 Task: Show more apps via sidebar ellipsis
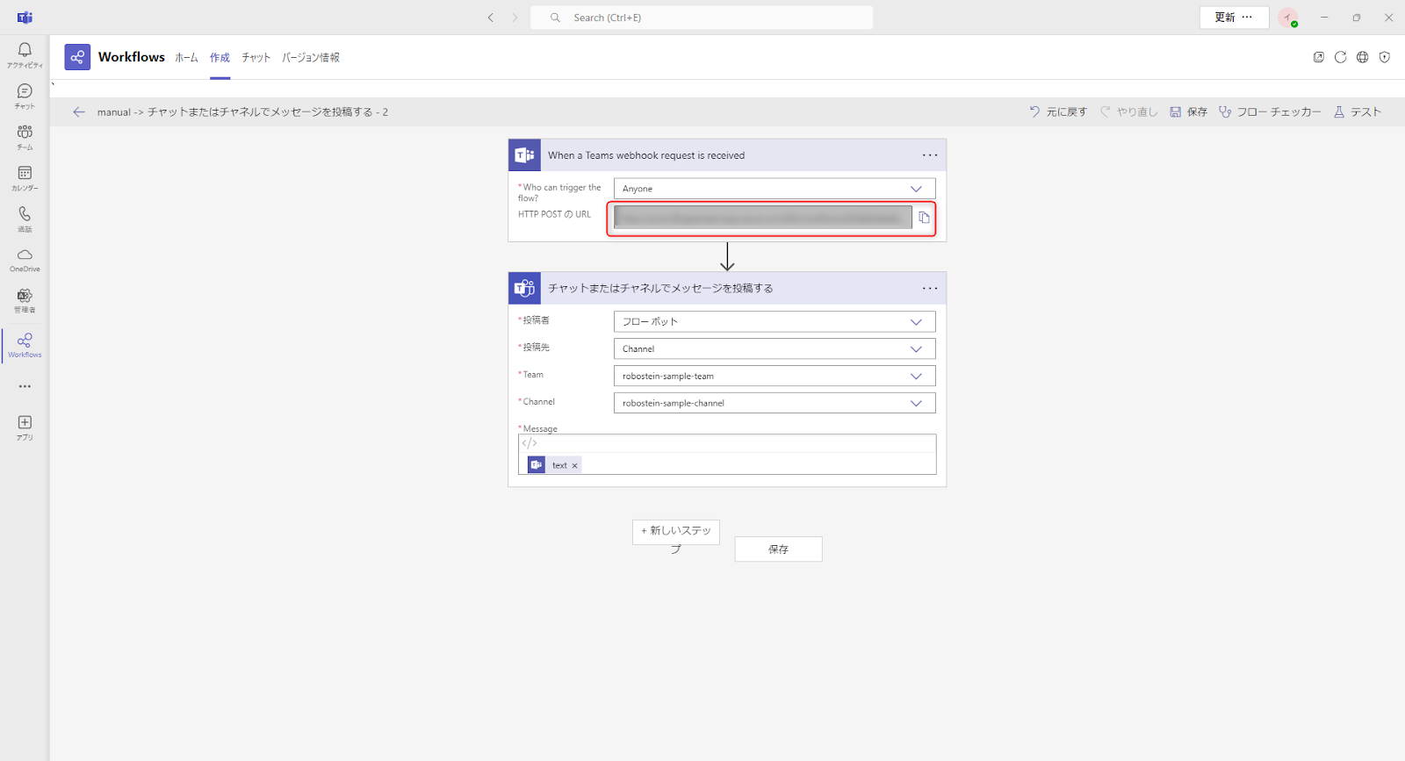[x=25, y=386]
